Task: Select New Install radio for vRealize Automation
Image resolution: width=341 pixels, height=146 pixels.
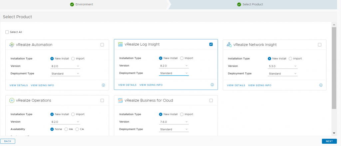Action: point(52,59)
